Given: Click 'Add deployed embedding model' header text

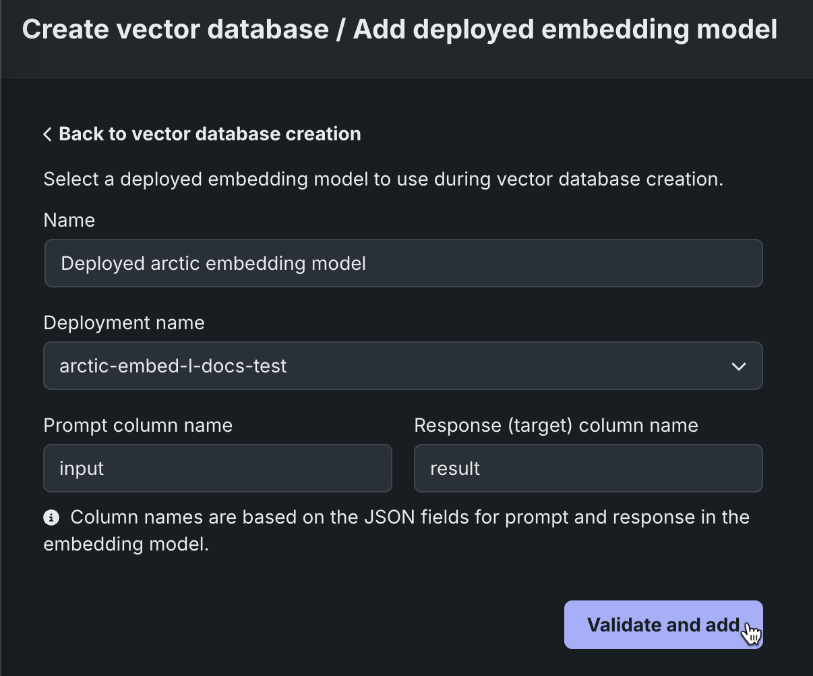Looking at the screenshot, I should coord(565,30).
